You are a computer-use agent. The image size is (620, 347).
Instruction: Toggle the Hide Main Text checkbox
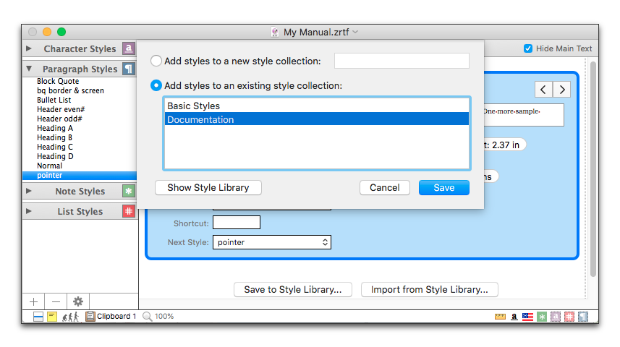(x=528, y=48)
